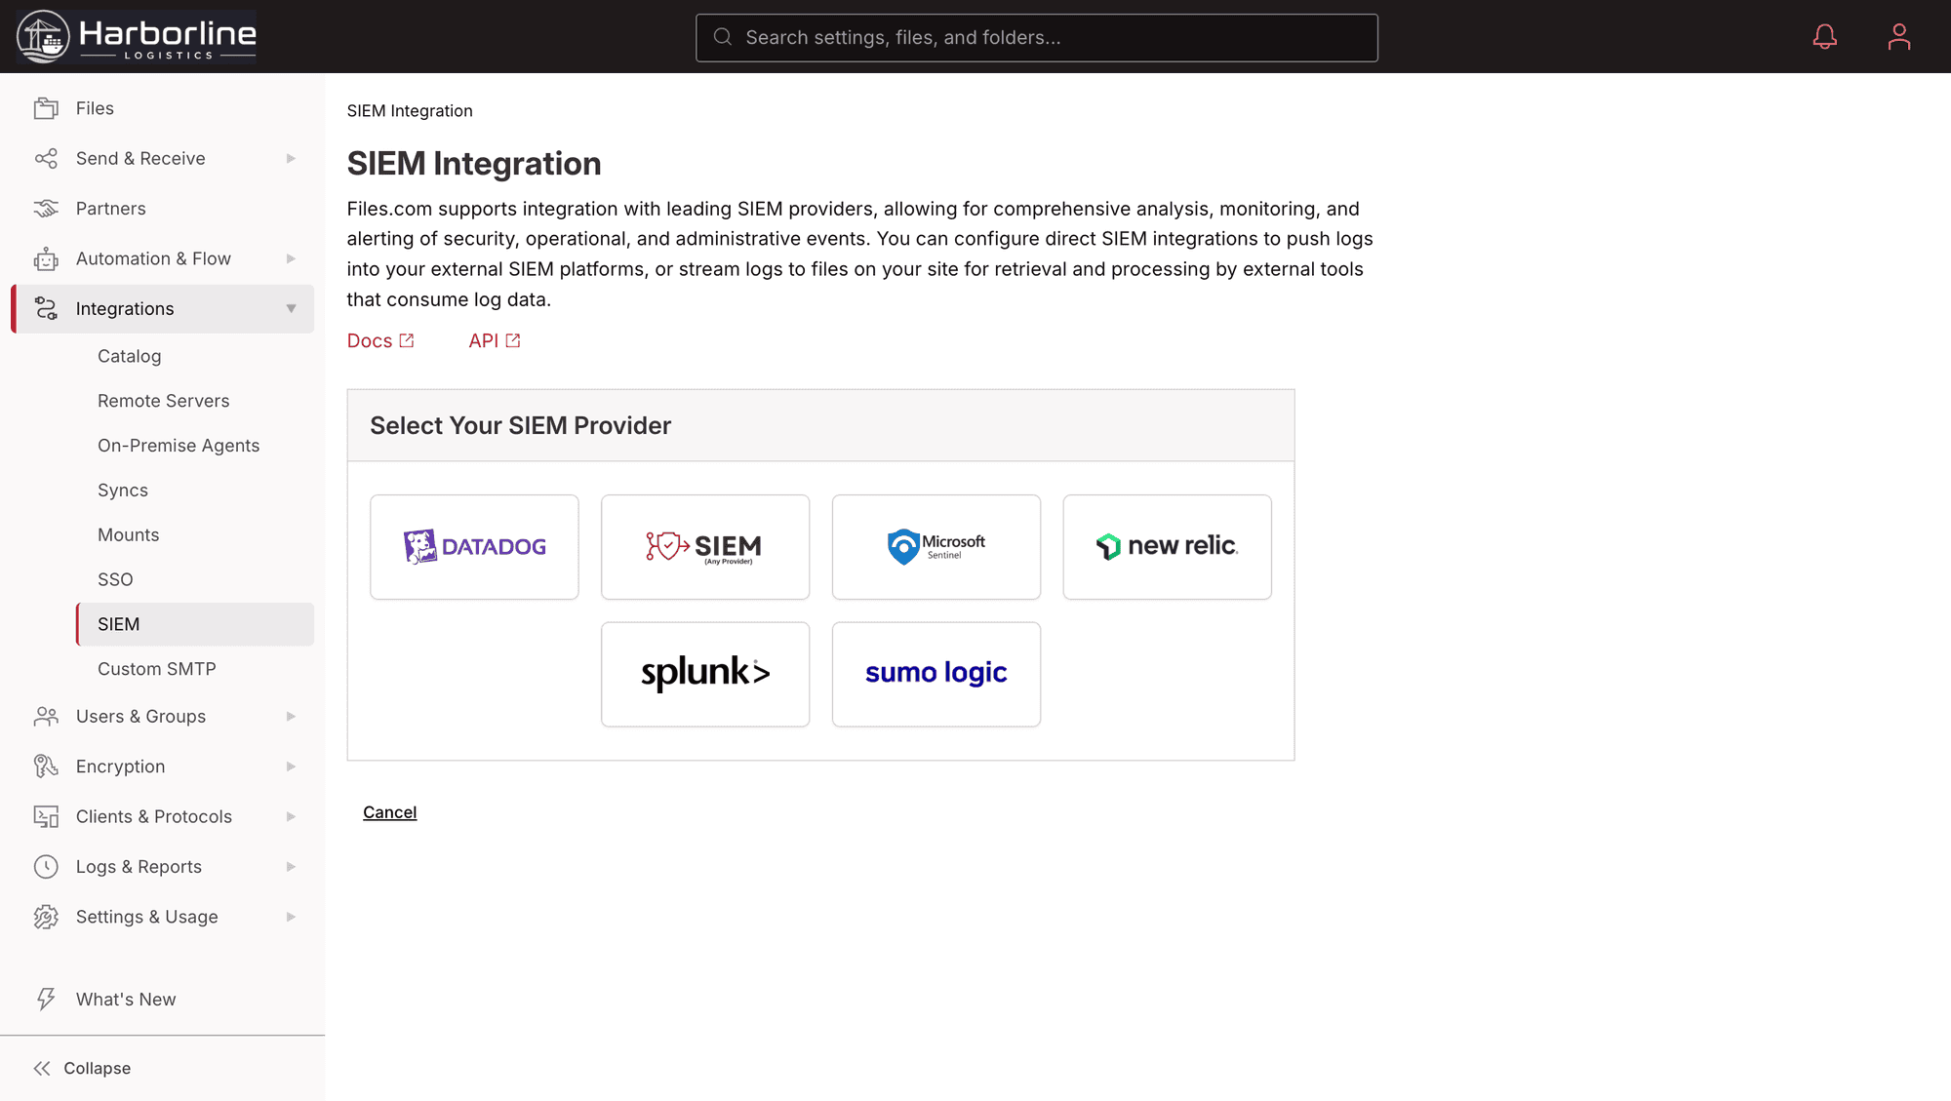The width and height of the screenshot is (1951, 1101).
Task: Open the user account icon
Action: pyautogui.click(x=1898, y=37)
